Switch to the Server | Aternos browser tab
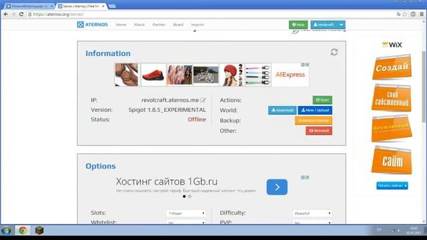 (81, 6)
